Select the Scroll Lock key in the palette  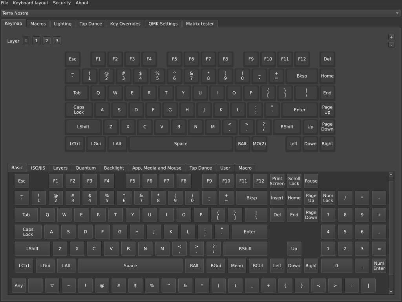pyautogui.click(x=294, y=181)
